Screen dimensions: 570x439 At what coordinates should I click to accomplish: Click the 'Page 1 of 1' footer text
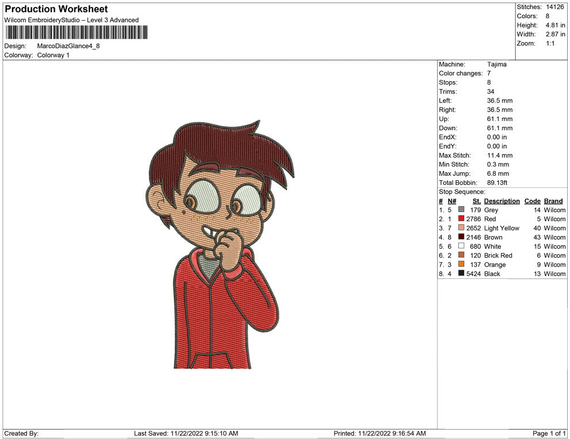(x=549, y=433)
